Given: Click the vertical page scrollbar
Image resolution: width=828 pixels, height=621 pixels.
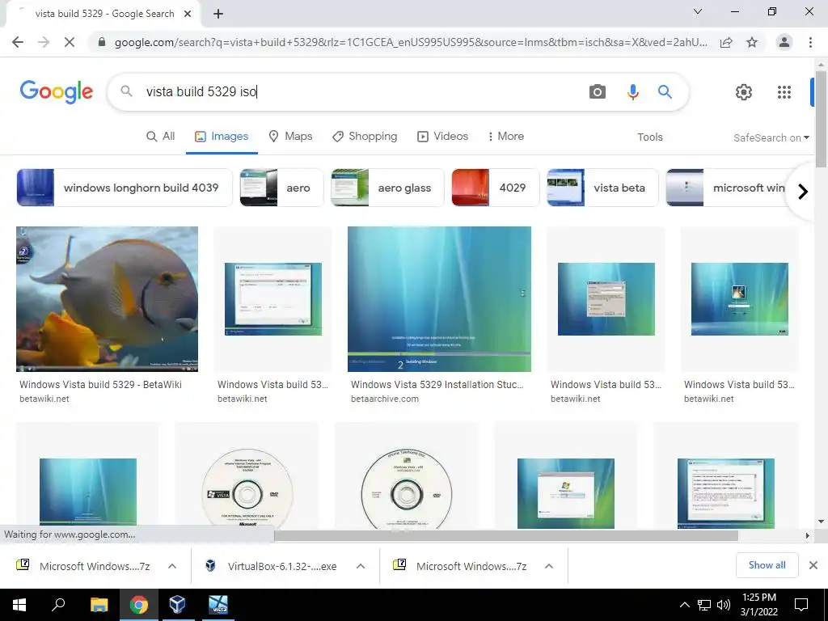Looking at the screenshot, I should coord(821,119).
